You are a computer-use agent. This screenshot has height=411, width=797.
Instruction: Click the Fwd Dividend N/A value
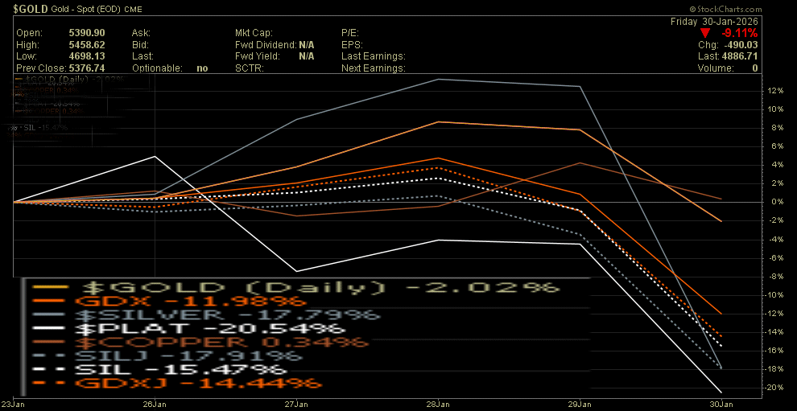point(306,45)
